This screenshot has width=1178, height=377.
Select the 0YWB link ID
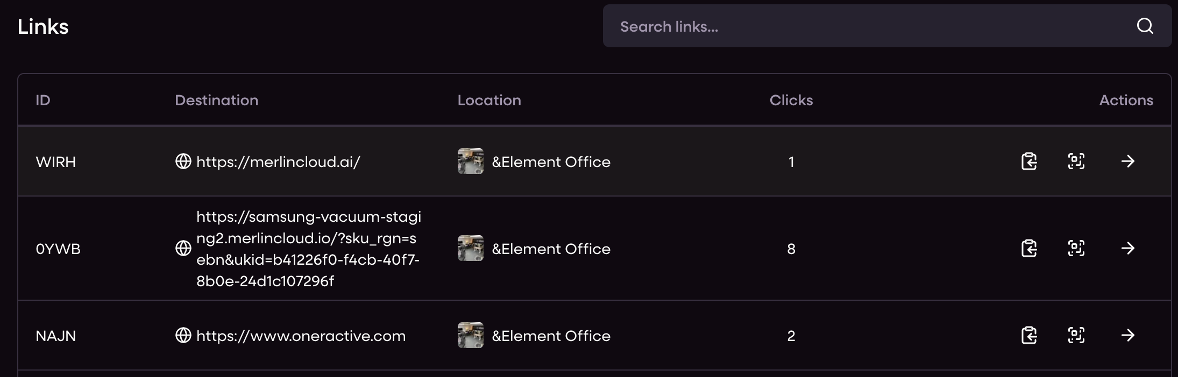click(x=58, y=249)
